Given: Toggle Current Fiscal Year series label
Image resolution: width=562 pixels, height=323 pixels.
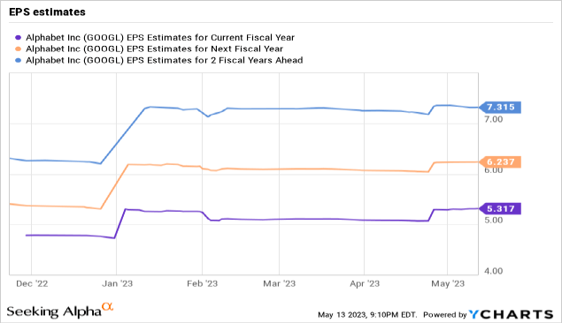Looking at the screenshot, I should coord(160,38).
